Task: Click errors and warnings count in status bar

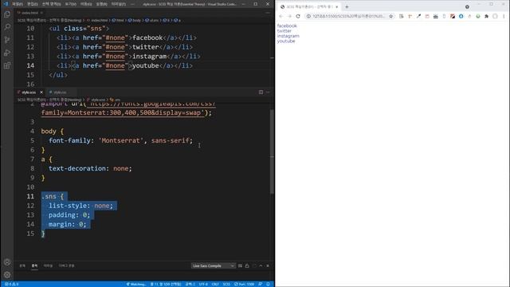Action: click(12, 284)
